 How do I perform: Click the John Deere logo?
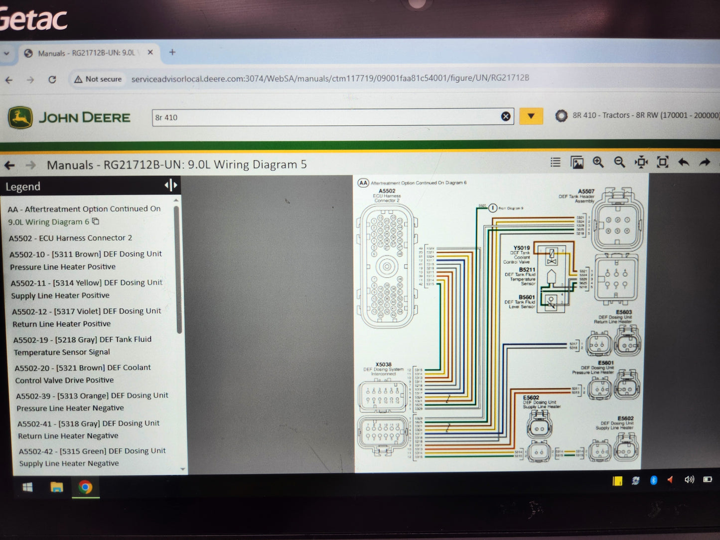pos(69,118)
